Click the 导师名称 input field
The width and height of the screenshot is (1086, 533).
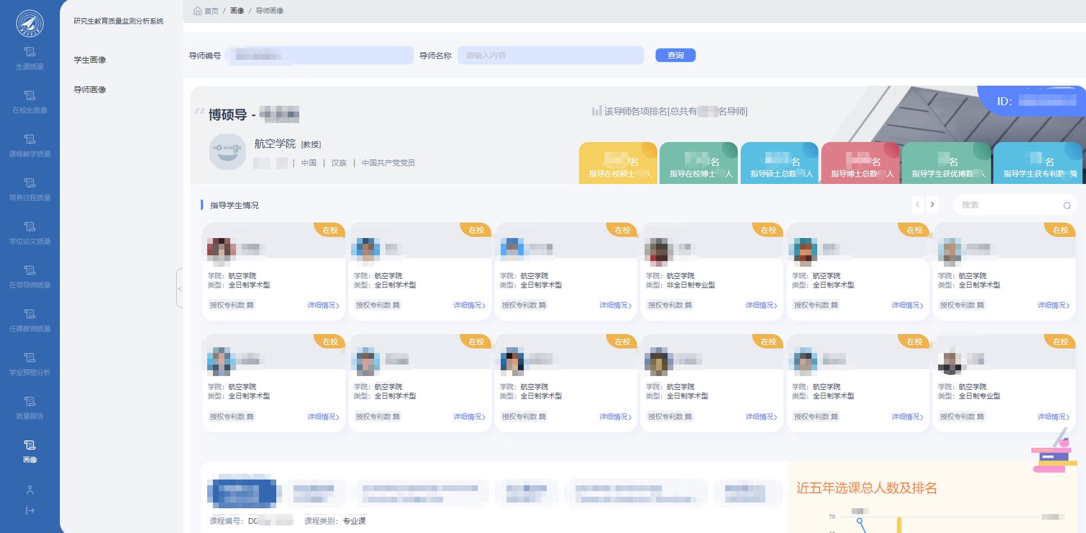click(x=550, y=55)
